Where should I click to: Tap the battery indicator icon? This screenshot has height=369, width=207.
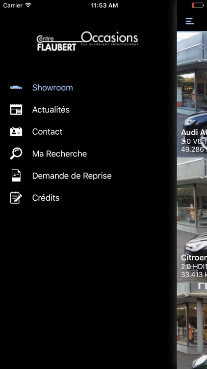point(198,5)
